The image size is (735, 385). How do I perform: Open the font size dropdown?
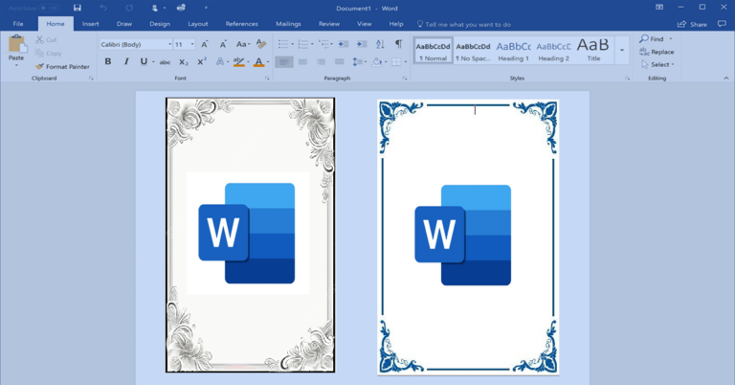click(x=192, y=44)
